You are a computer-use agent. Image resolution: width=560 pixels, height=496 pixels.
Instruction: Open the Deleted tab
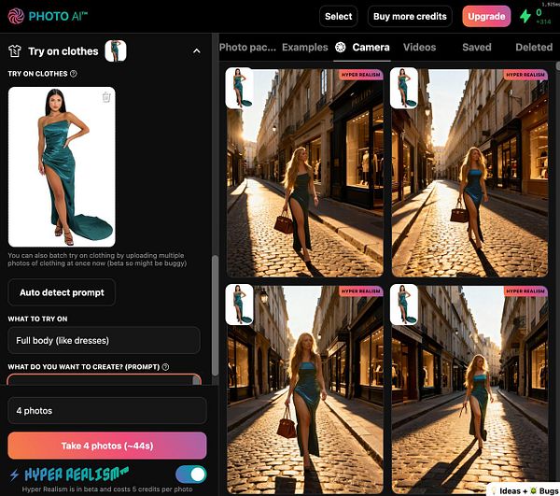(534, 47)
